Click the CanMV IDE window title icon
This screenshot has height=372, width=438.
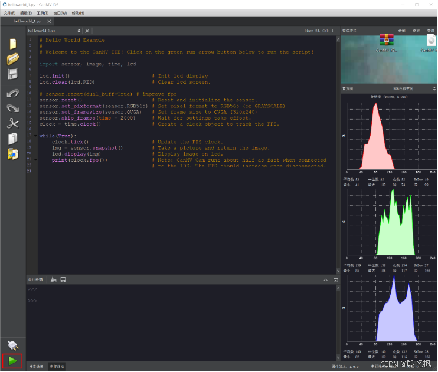point(5,5)
